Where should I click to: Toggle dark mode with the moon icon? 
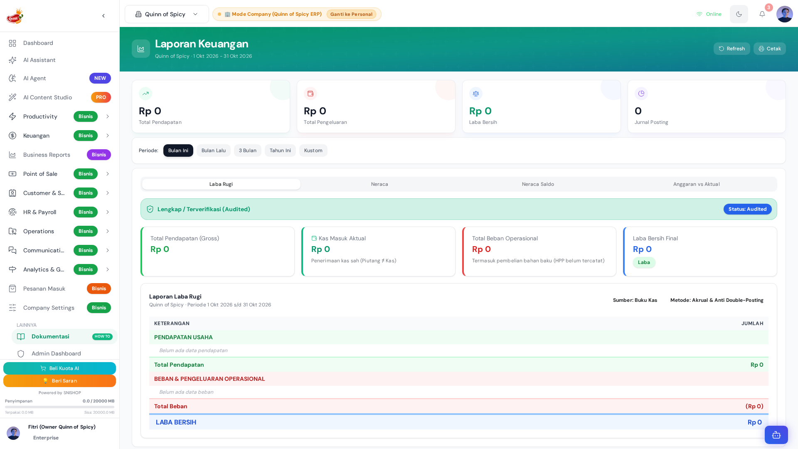click(739, 14)
